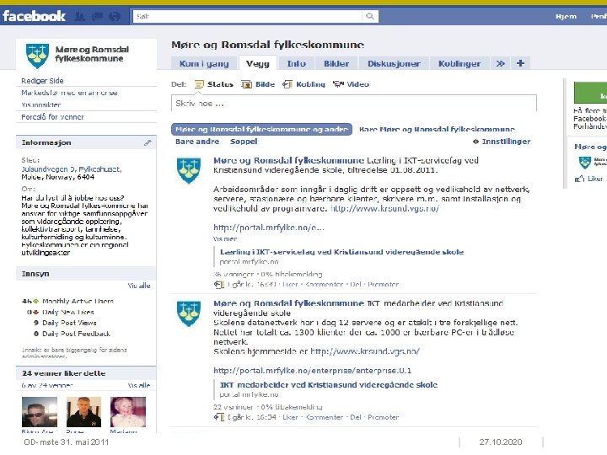
Task: Click Del on IKT medarbeider post
Action: tap(356, 417)
